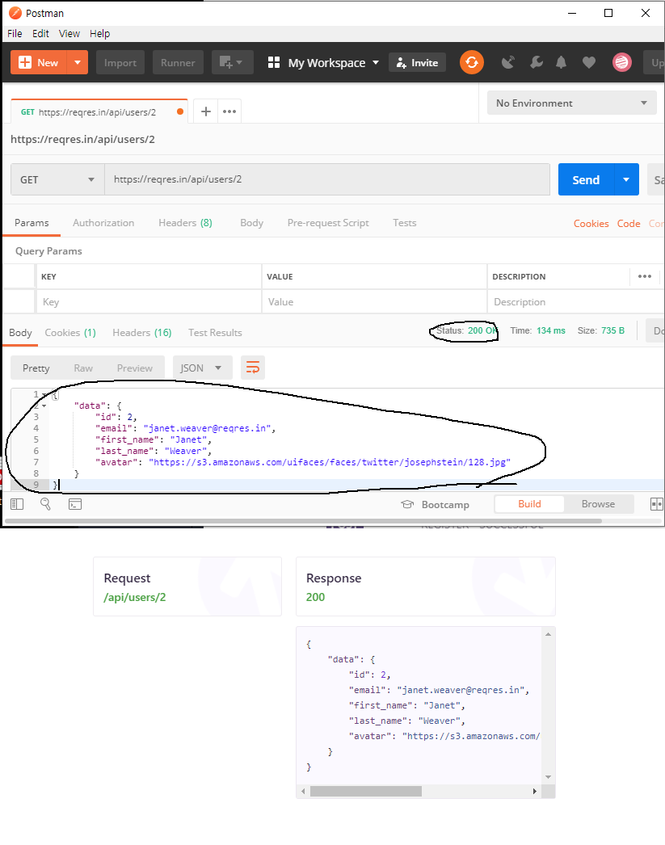Open the JSON format dropdown
665x845 pixels.
pos(202,368)
